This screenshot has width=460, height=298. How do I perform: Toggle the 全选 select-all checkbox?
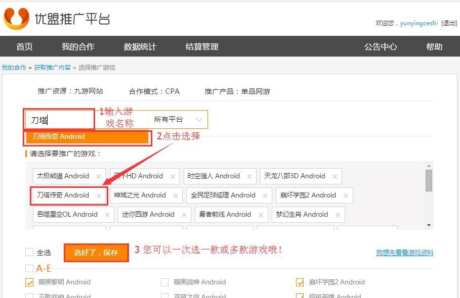[x=29, y=252]
